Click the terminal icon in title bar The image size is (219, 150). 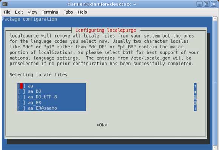tap(5, 4)
